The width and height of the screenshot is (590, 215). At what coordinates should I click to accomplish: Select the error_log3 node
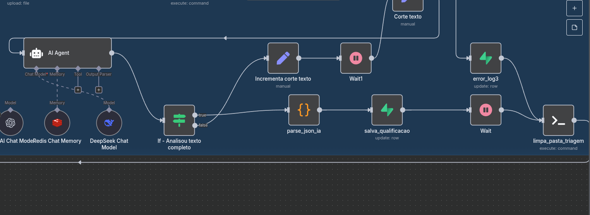click(x=485, y=58)
